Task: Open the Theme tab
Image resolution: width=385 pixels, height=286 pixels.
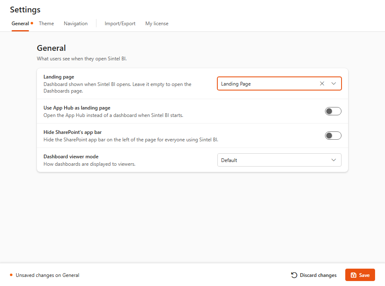Action: pos(46,24)
